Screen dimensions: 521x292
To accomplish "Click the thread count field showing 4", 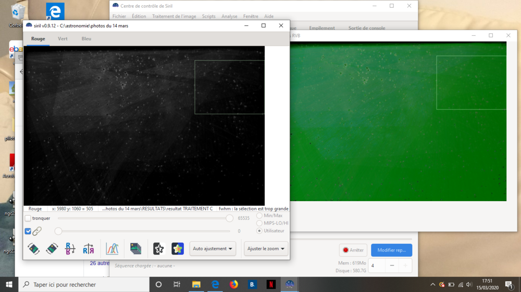I will [x=377, y=266].
